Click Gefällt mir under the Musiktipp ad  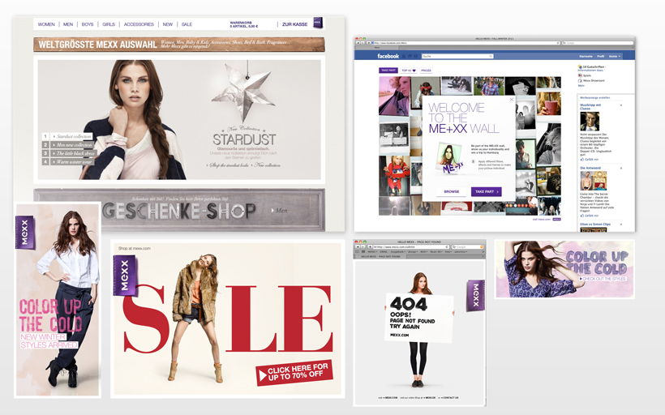(590, 160)
